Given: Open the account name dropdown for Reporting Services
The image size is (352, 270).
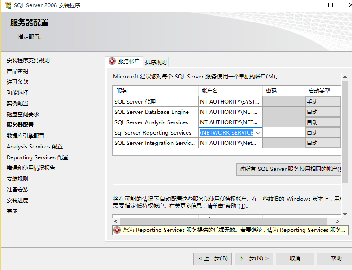Looking at the screenshot, I should [258, 133].
